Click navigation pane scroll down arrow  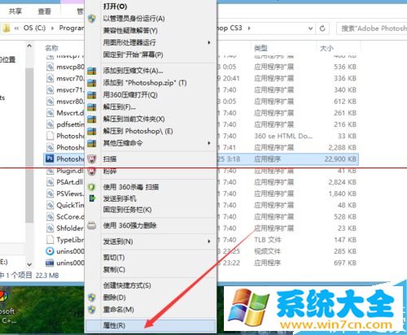click(x=29, y=264)
